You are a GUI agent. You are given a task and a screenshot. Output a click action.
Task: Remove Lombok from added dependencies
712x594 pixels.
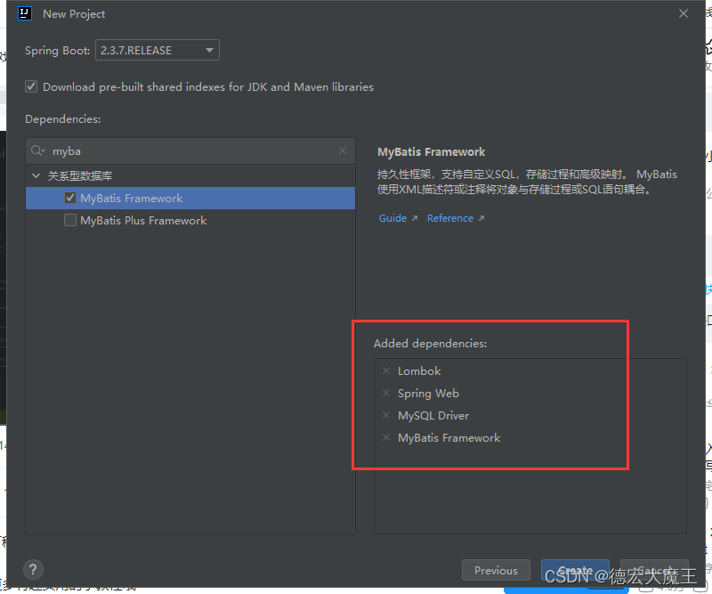coord(386,370)
